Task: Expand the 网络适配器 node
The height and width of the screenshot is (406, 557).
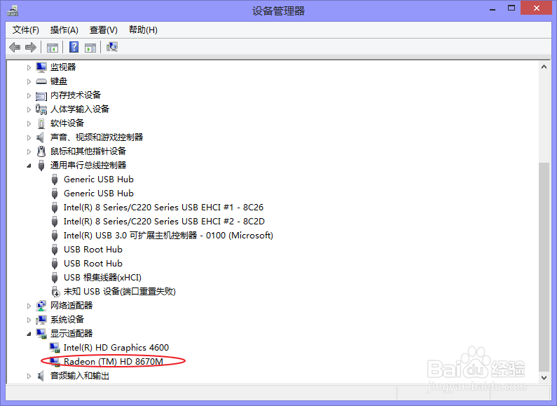Action: pyautogui.click(x=29, y=306)
